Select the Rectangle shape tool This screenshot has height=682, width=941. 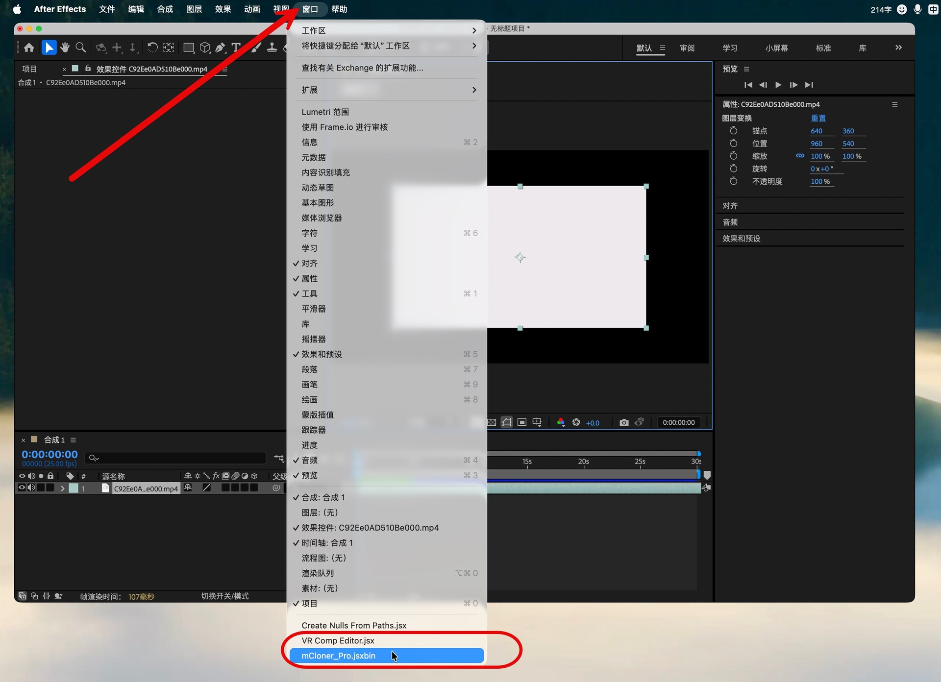(x=188, y=48)
